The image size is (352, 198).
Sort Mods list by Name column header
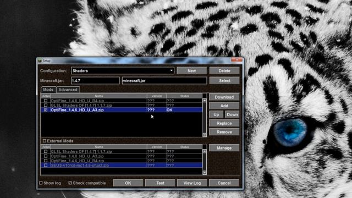tap(99, 96)
